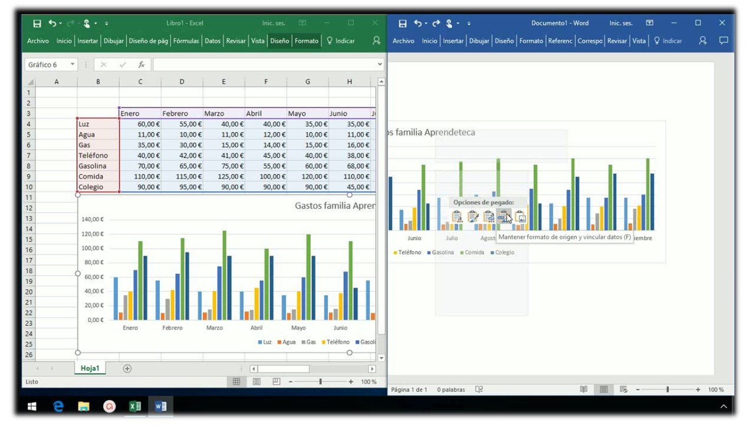This screenshot has height=425, width=755.
Task: Open Word's Correspo tab
Action: (590, 41)
